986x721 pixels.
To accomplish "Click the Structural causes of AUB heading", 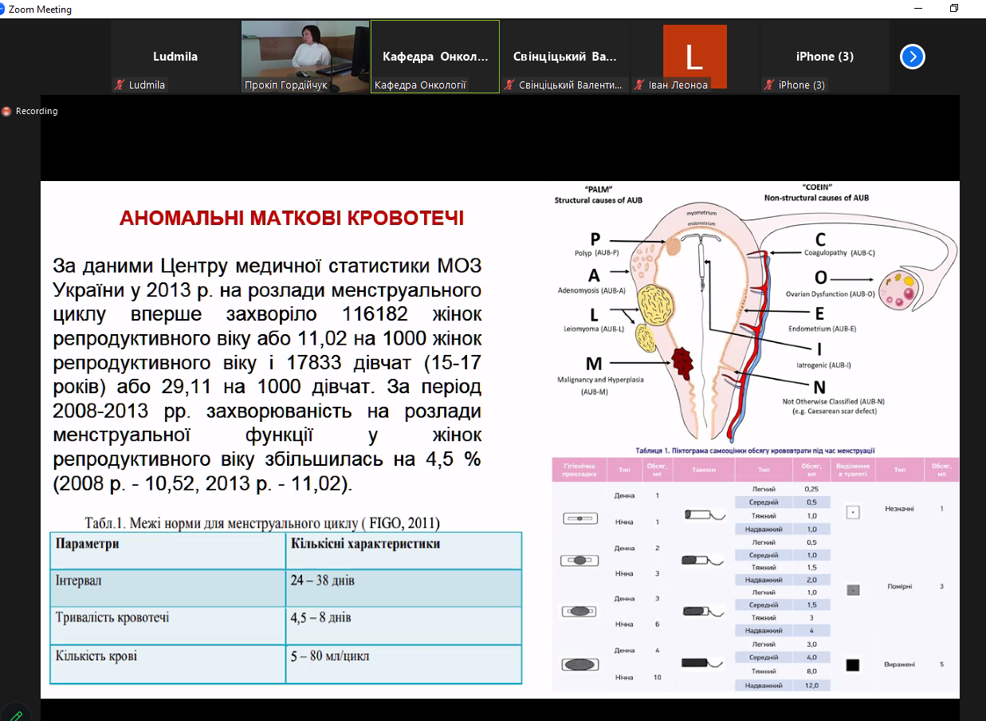I will 597,200.
